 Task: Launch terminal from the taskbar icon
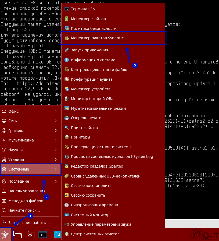[42, 235]
